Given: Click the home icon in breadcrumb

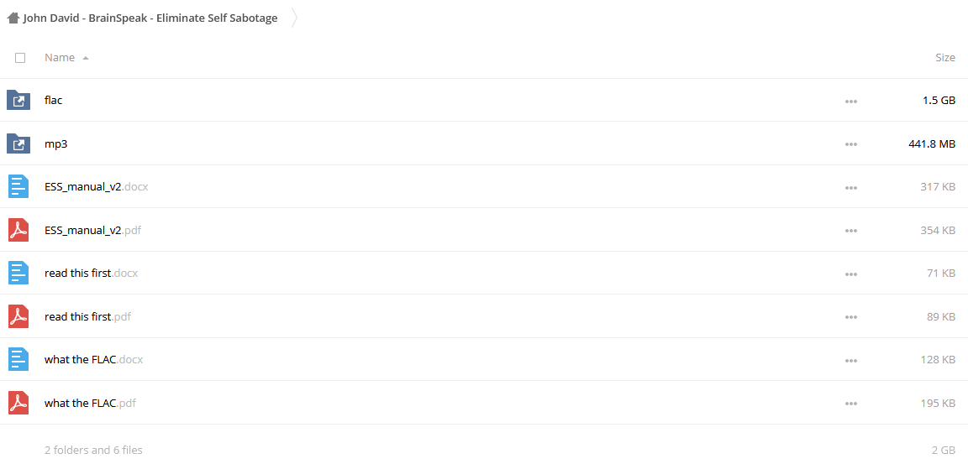Looking at the screenshot, I should click(x=13, y=18).
